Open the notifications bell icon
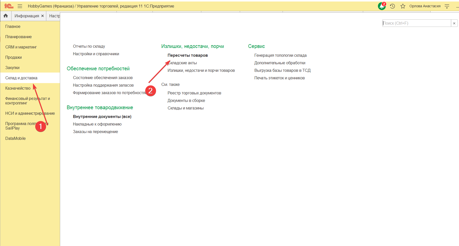 point(382,6)
